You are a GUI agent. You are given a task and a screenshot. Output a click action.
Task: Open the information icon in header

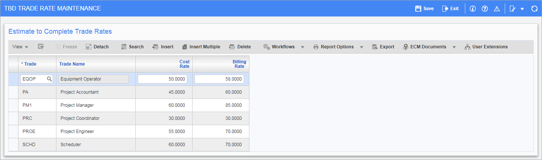pos(473,9)
